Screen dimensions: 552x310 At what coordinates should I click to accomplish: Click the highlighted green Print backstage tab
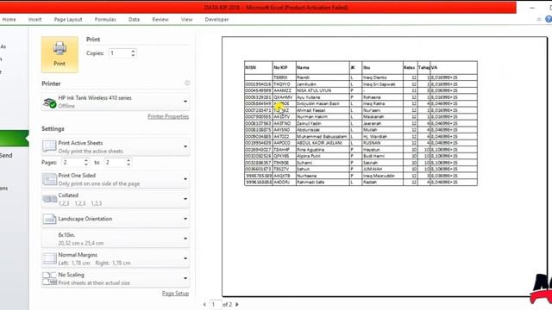coord(14,139)
